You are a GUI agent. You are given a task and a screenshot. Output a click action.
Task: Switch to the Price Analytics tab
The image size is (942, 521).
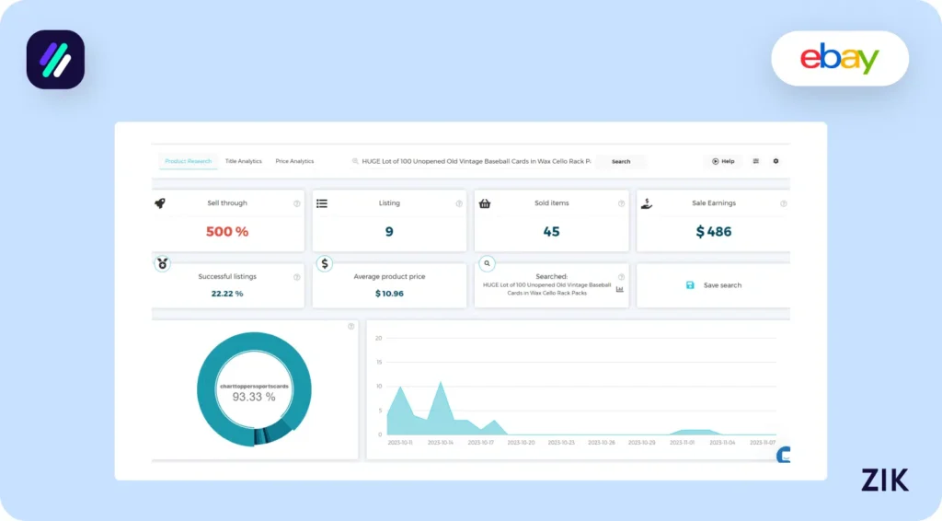point(294,161)
